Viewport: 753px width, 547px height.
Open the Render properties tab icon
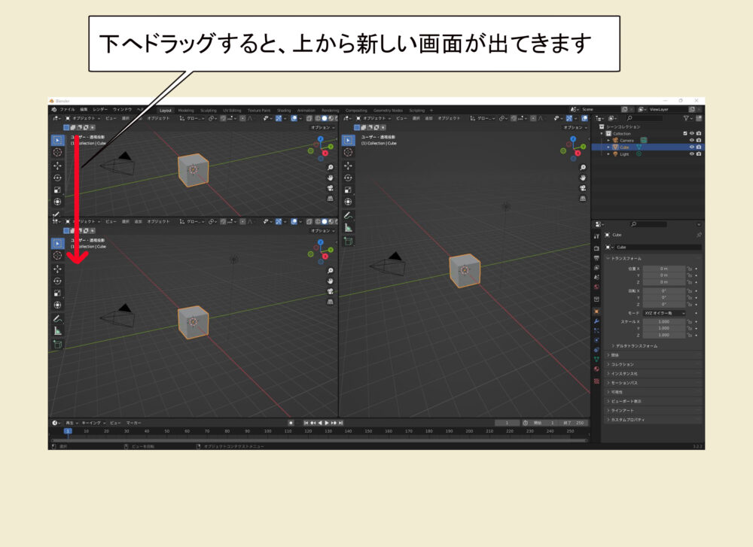(596, 248)
